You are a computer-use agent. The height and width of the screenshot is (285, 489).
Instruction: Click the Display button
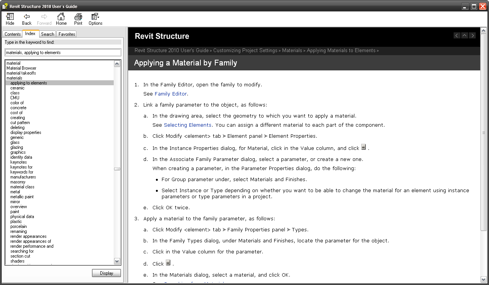tap(106, 273)
